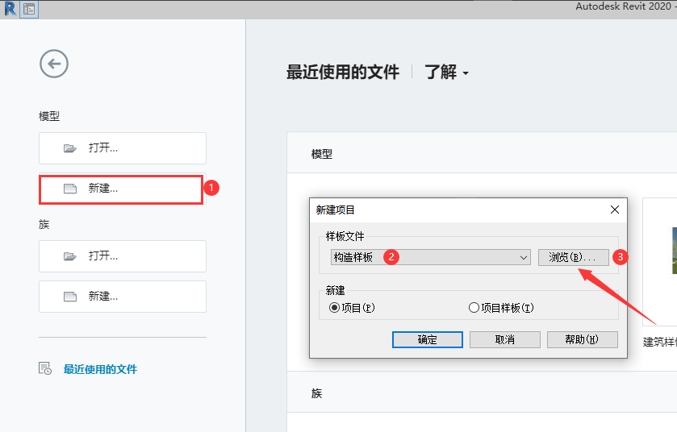Open an existing family with 打开 under 族
The image size is (677, 432).
[x=123, y=256]
